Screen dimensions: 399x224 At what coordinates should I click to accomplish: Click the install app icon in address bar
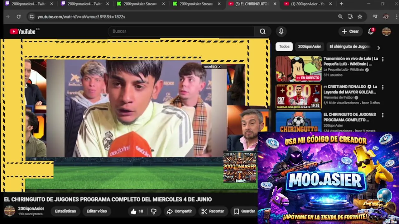[x=350, y=17]
